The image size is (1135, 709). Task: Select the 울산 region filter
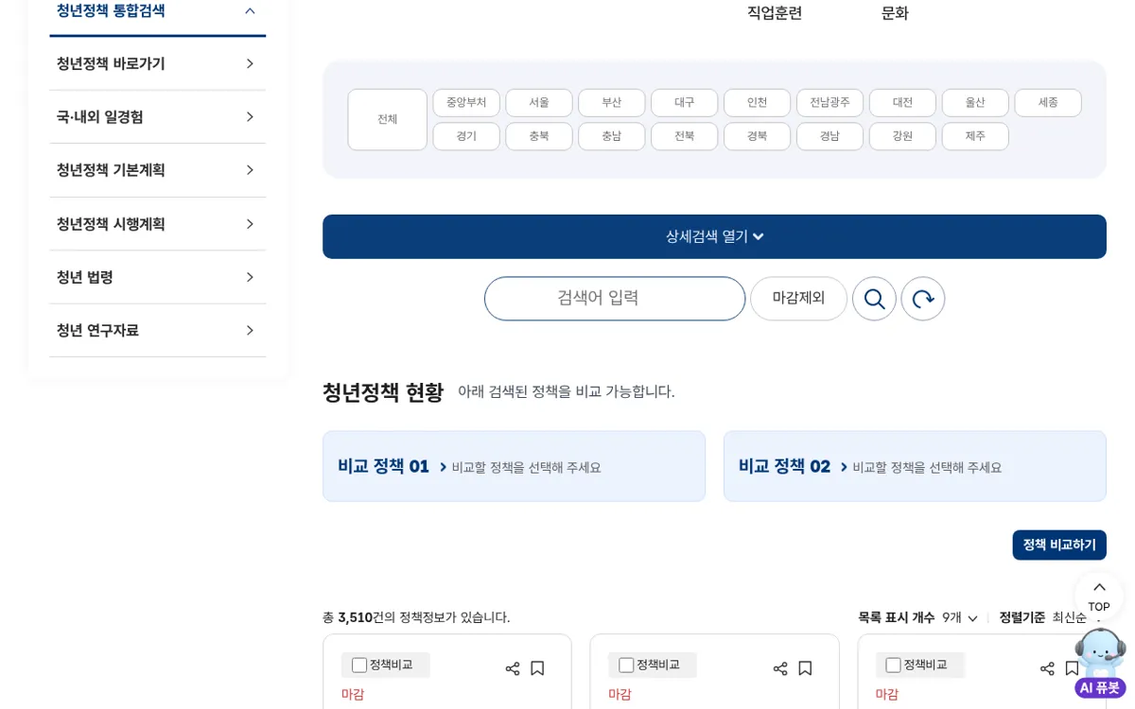[975, 103]
